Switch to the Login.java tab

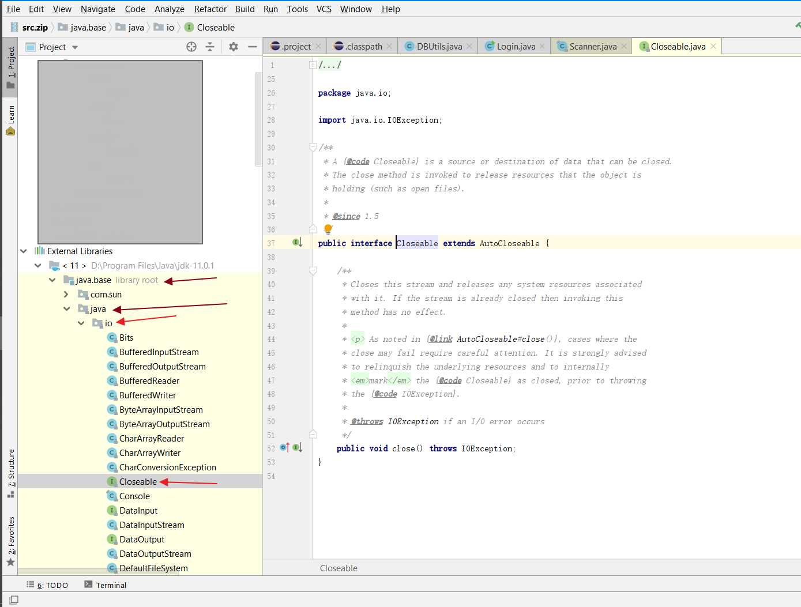coord(516,46)
